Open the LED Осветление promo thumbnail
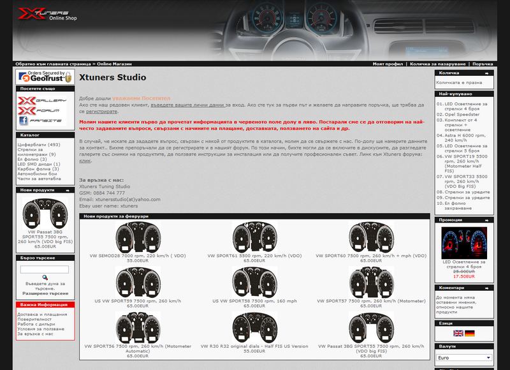The height and width of the screenshot is (370, 510). point(464,243)
